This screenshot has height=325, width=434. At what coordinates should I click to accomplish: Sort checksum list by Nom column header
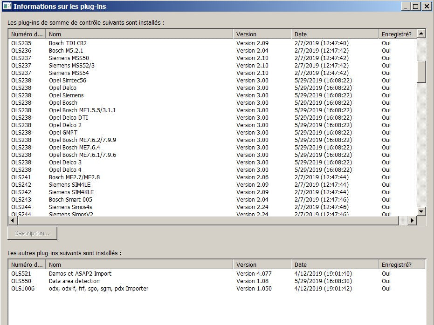click(x=139, y=34)
